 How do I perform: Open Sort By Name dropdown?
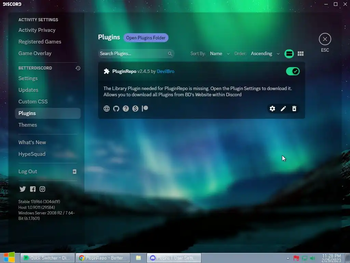tap(220, 54)
